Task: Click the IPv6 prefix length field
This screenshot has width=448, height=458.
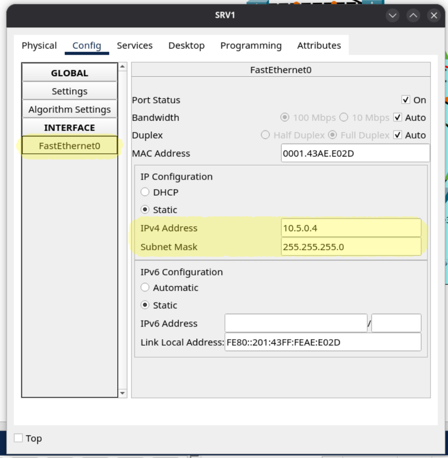Action: pyautogui.click(x=396, y=324)
